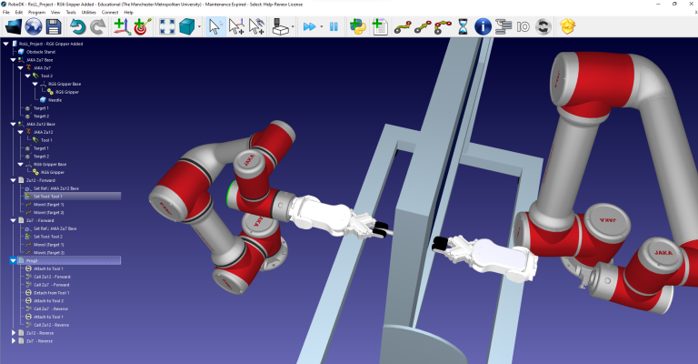Add show message info instruction
698x364 pixels.
click(483, 26)
